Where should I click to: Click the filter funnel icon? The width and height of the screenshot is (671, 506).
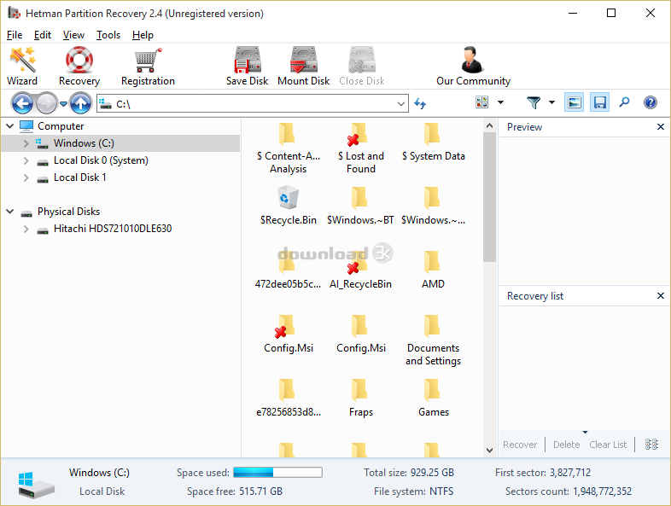pos(534,102)
